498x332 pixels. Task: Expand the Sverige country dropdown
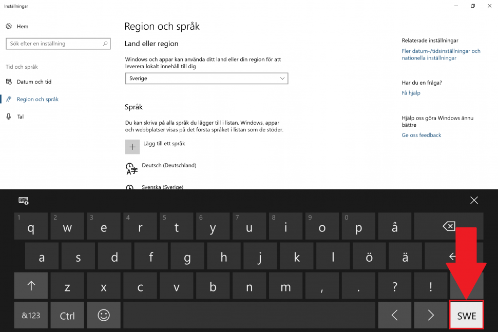pyautogui.click(x=206, y=79)
